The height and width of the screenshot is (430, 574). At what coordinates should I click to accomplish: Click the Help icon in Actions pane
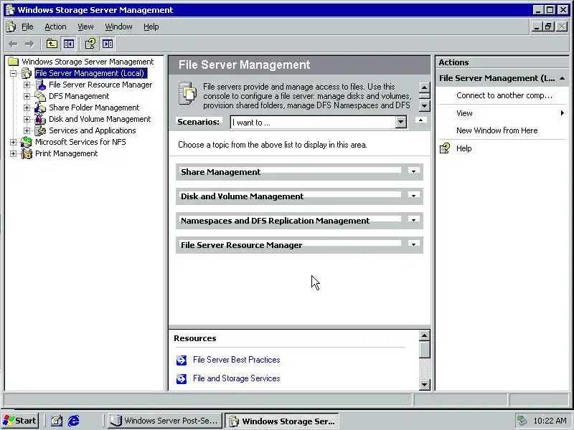click(x=445, y=148)
